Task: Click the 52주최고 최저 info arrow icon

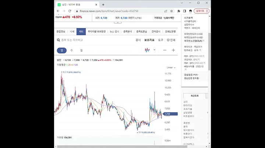Action: click(200, 50)
